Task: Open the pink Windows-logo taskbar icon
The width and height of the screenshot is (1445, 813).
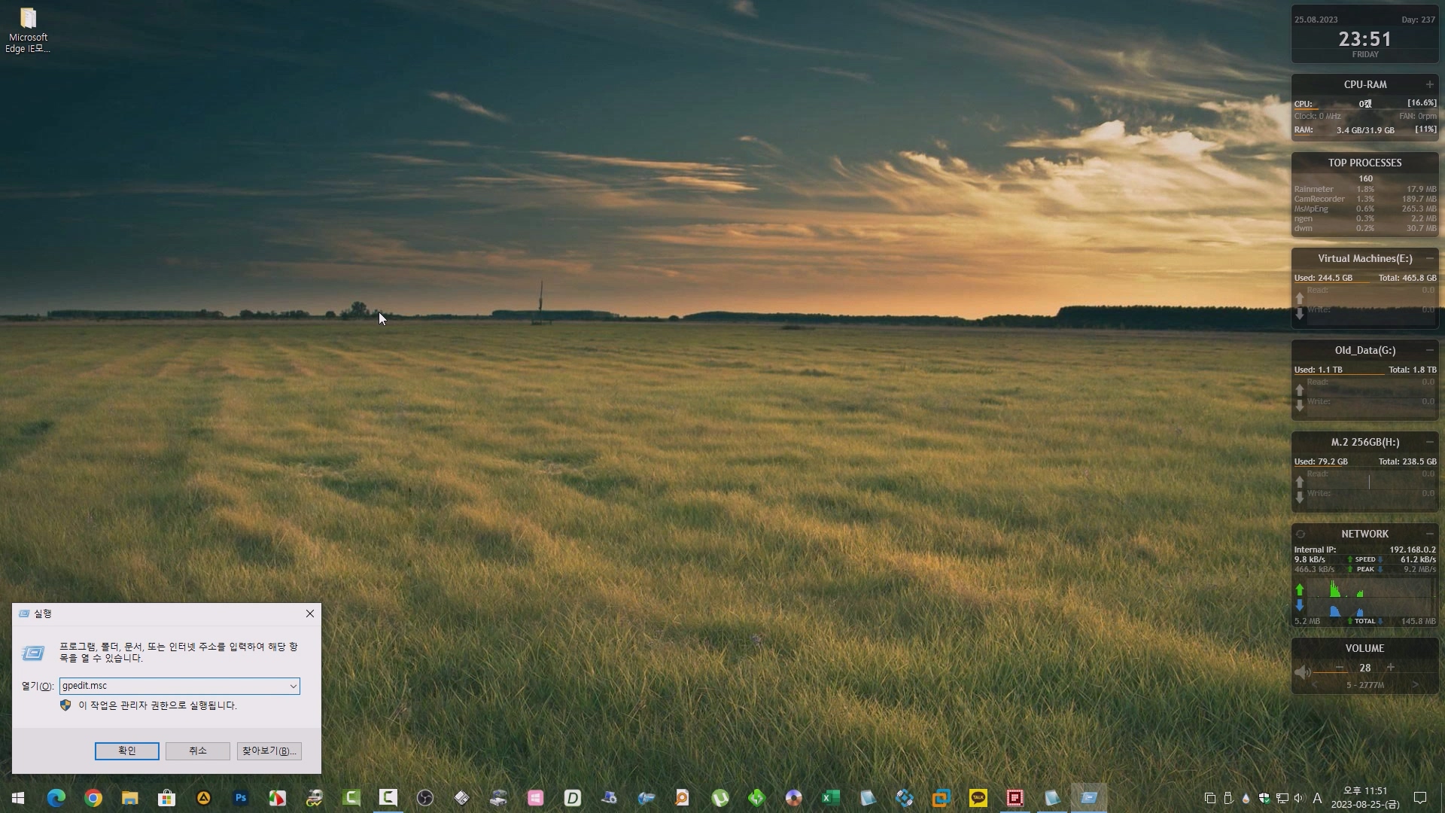Action: (x=536, y=798)
